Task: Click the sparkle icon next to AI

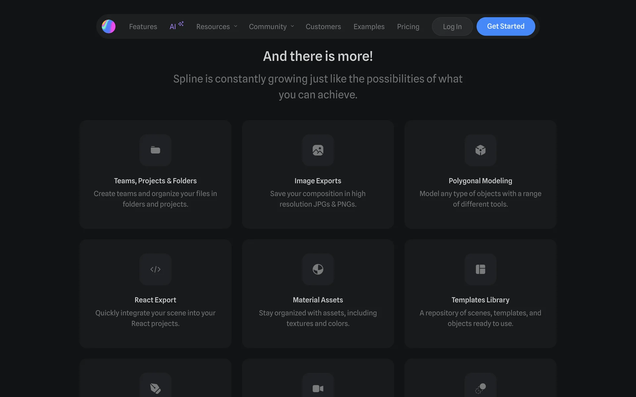Action: coord(181,24)
